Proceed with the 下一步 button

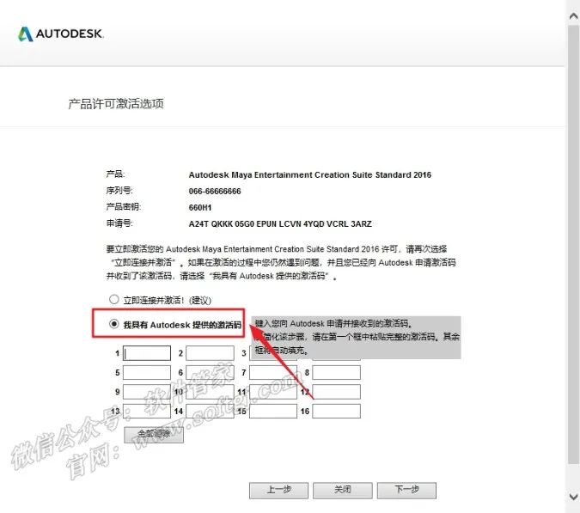pos(407,491)
